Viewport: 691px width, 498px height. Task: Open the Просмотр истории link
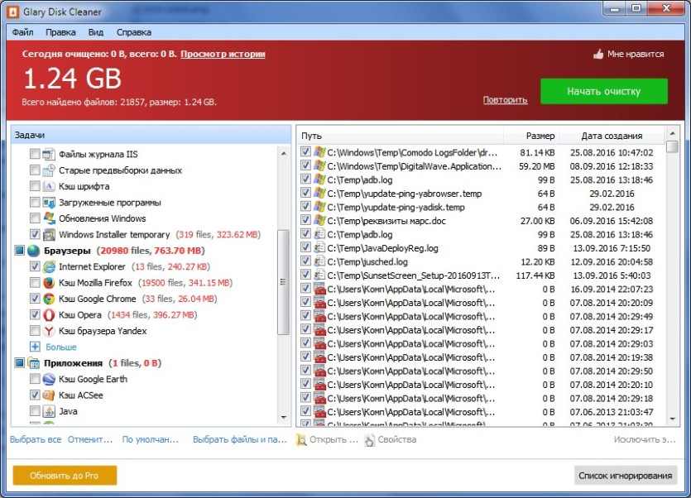coord(223,55)
